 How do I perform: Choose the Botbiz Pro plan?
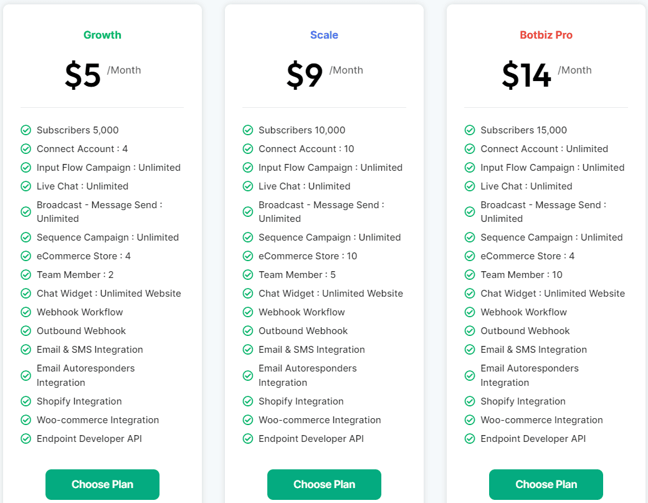pyautogui.click(x=546, y=484)
